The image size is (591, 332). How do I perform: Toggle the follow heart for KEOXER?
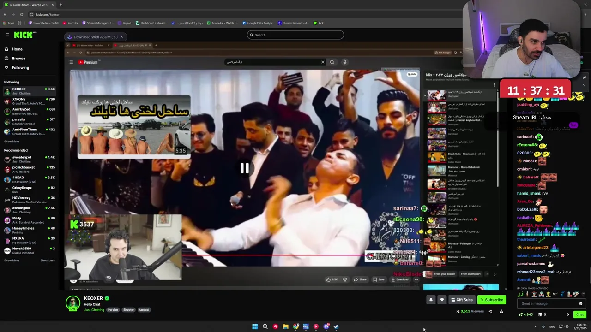pos(442,300)
